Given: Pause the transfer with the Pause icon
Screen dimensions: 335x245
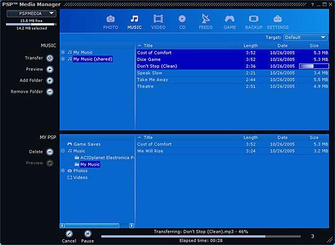Looking at the screenshot, I should click(88, 233).
